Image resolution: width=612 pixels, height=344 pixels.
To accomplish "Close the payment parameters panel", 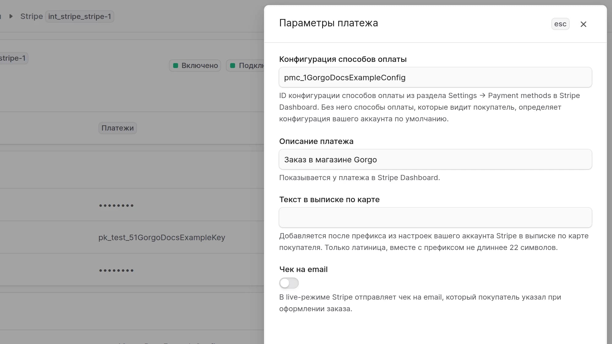I will pos(583,24).
